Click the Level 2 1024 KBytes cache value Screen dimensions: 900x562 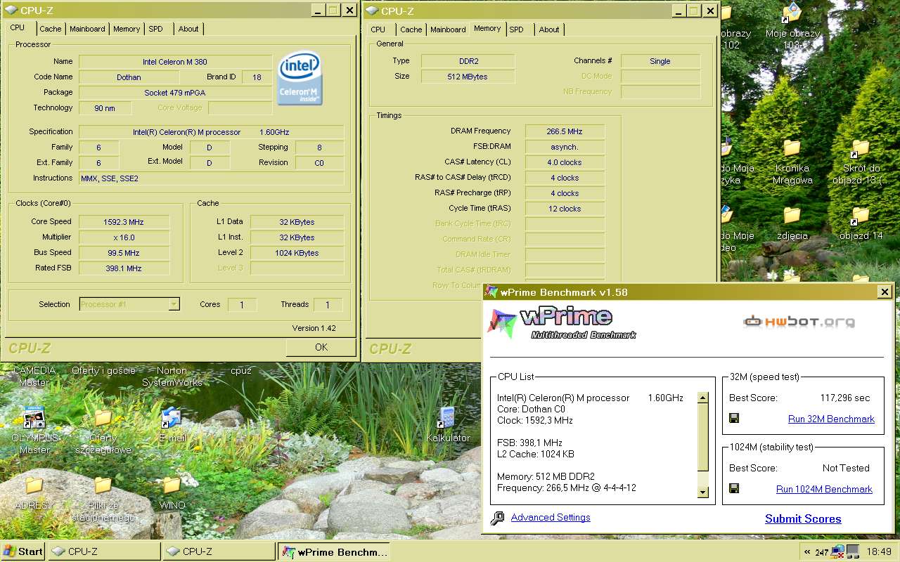point(297,253)
